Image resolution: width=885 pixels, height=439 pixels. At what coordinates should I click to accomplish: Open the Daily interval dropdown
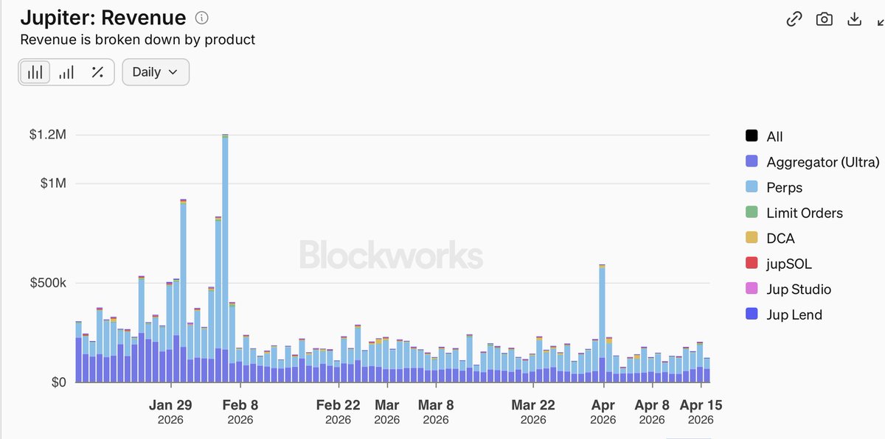coord(155,72)
